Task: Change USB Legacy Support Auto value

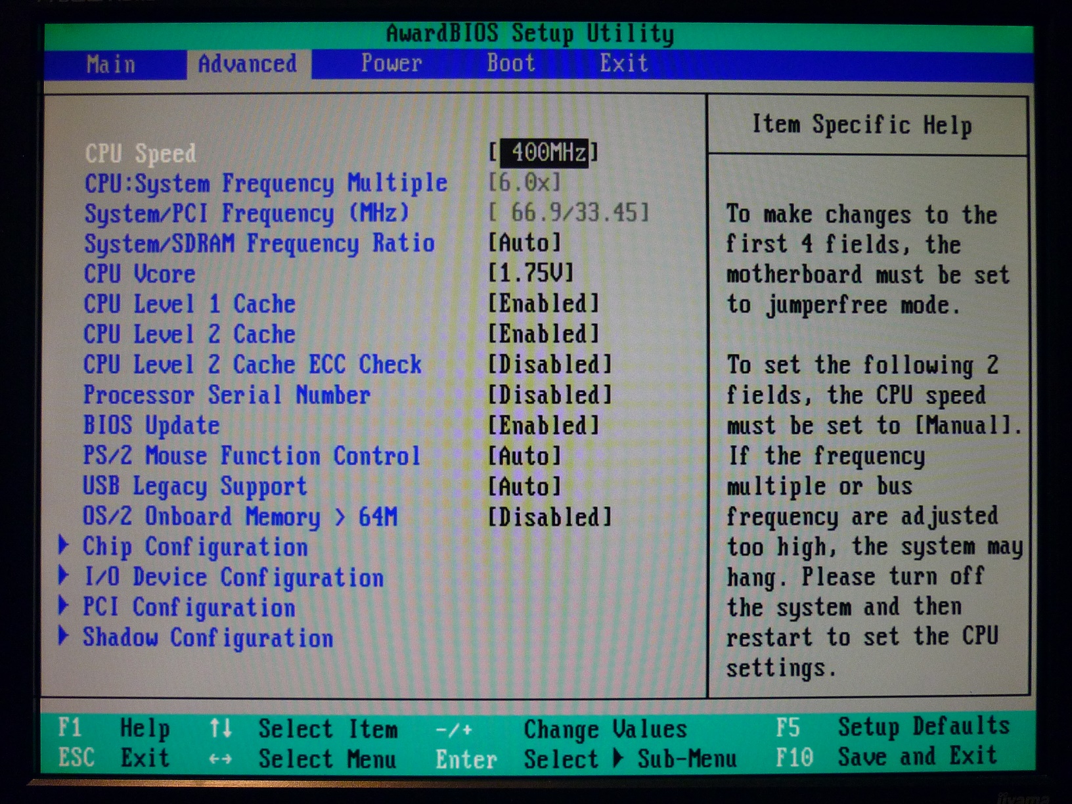Action: click(525, 486)
